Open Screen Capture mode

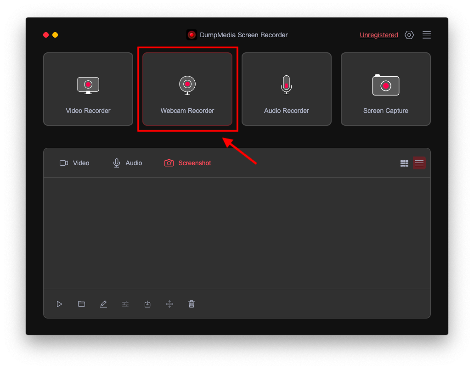tap(386, 89)
